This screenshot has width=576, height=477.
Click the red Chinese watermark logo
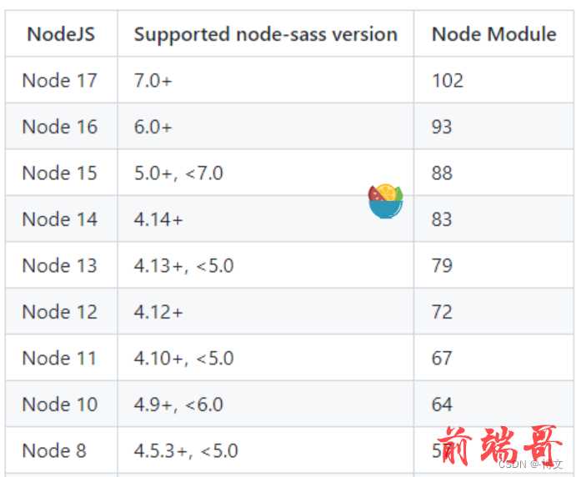500,445
